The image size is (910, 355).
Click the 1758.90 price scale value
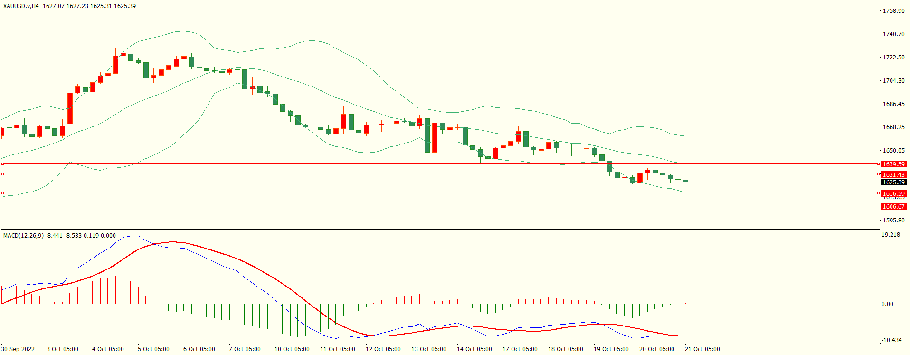pyautogui.click(x=893, y=10)
